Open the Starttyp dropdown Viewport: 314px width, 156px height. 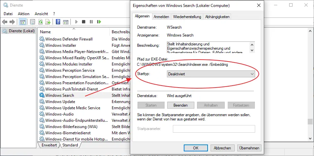pyautogui.click(x=211, y=74)
